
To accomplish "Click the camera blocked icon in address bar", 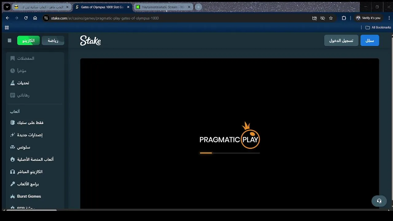I will coord(314,18).
